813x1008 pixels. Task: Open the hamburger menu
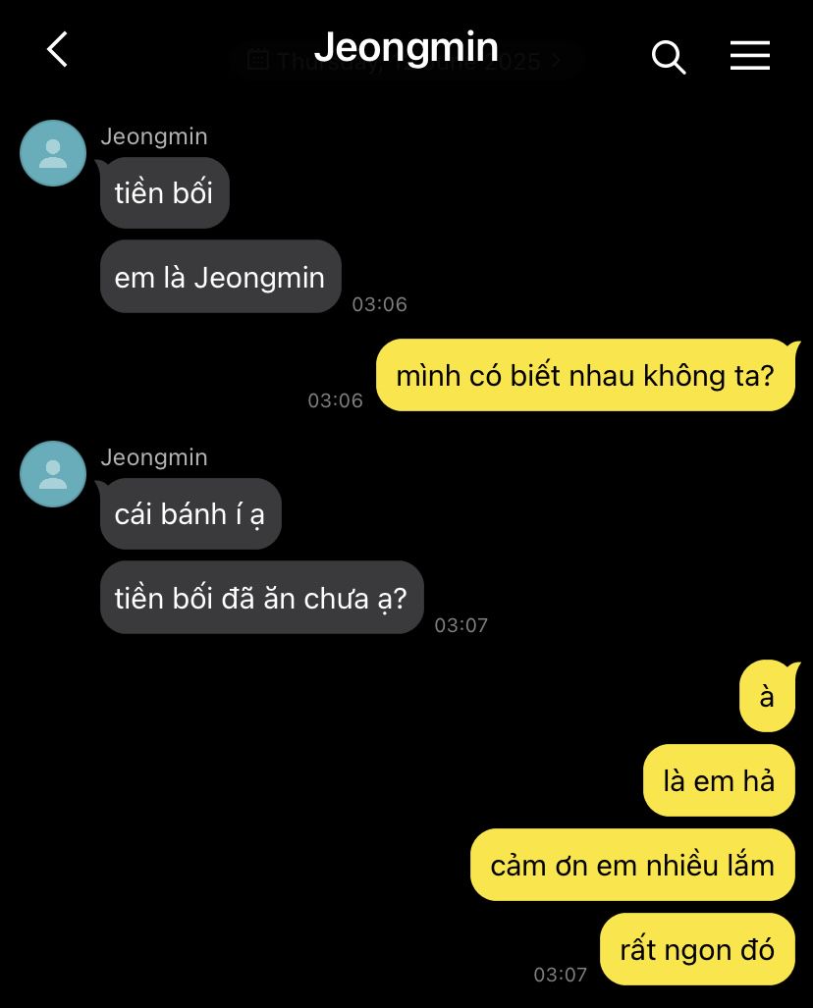[750, 55]
